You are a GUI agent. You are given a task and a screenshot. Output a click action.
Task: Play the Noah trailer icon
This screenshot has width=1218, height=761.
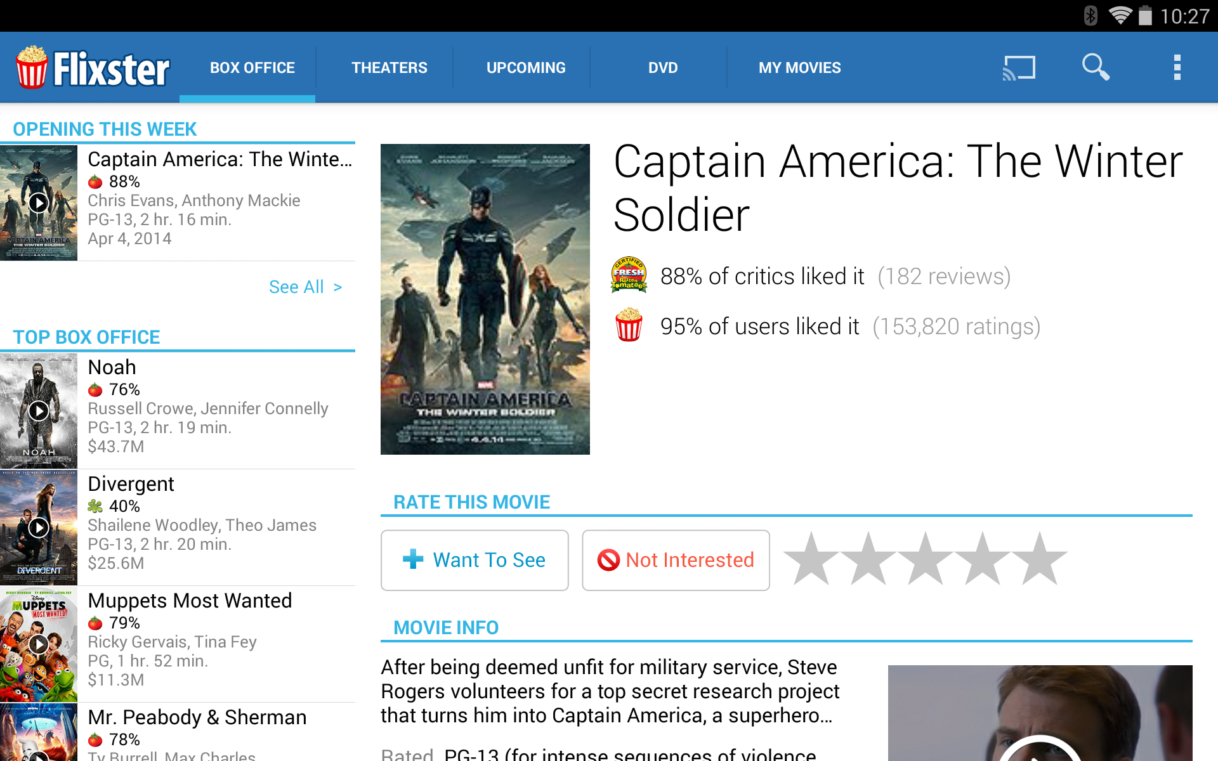38,411
